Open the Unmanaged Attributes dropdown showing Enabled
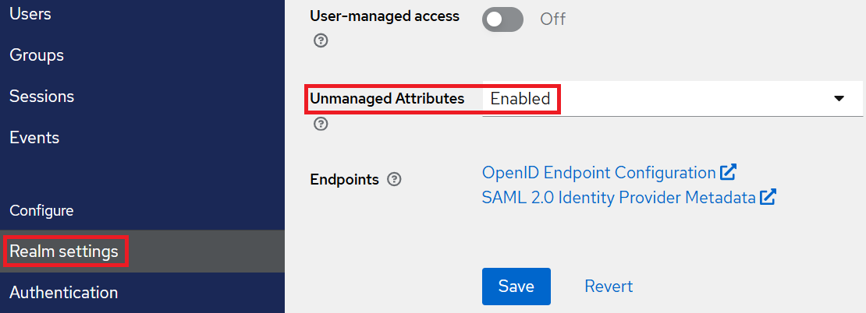 click(x=663, y=99)
